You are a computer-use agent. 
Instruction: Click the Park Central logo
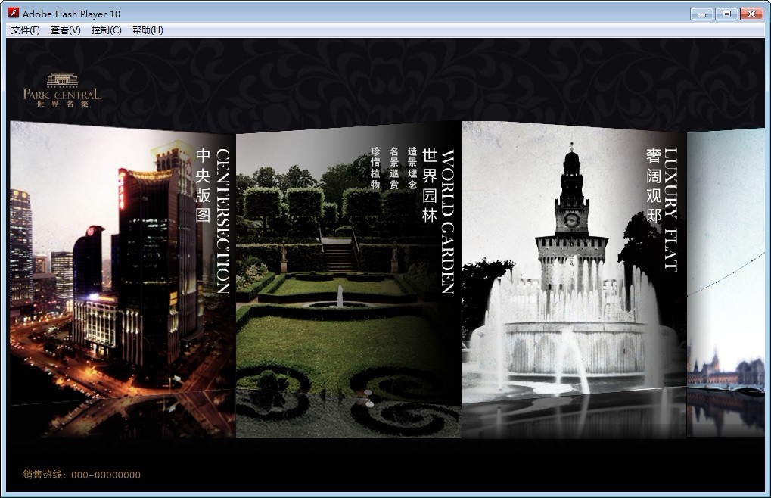[63, 91]
